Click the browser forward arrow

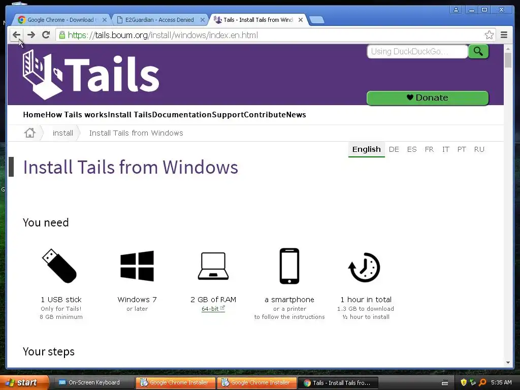(31, 35)
